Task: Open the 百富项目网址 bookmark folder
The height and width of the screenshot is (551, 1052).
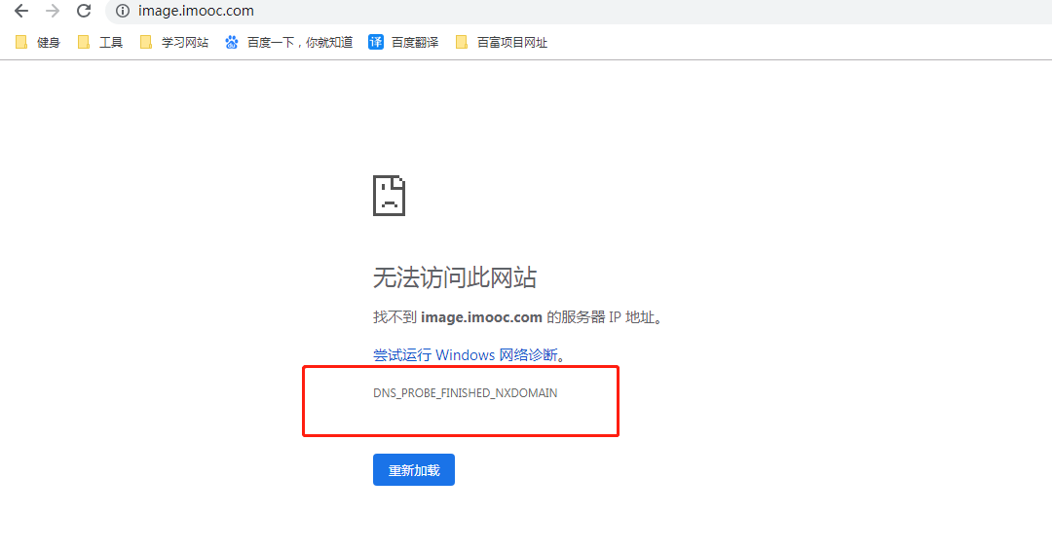Action: [x=502, y=42]
